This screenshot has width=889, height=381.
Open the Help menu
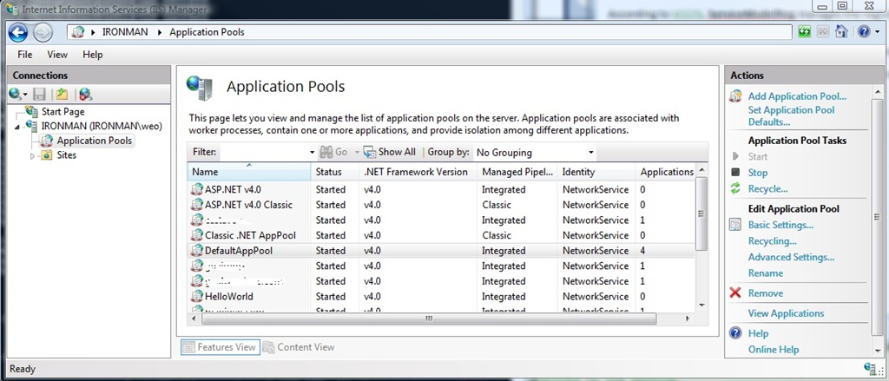coord(92,55)
